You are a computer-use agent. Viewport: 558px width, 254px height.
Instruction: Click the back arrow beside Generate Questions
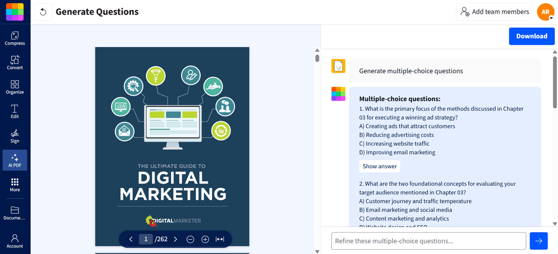[x=43, y=12]
